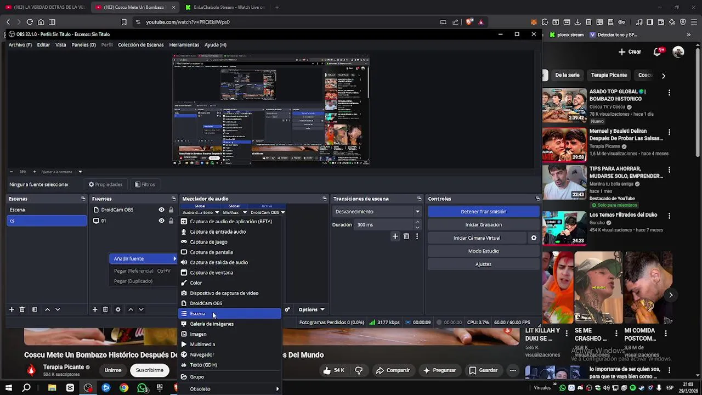Image resolution: width=702 pixels, height=395 pixels.
Task: Open the Archivo menu in OBS
Action: click(x=20, y=45)
